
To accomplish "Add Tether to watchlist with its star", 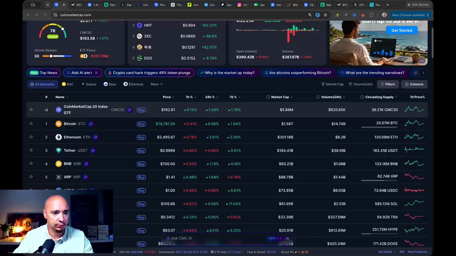I will tap(31, 150).
